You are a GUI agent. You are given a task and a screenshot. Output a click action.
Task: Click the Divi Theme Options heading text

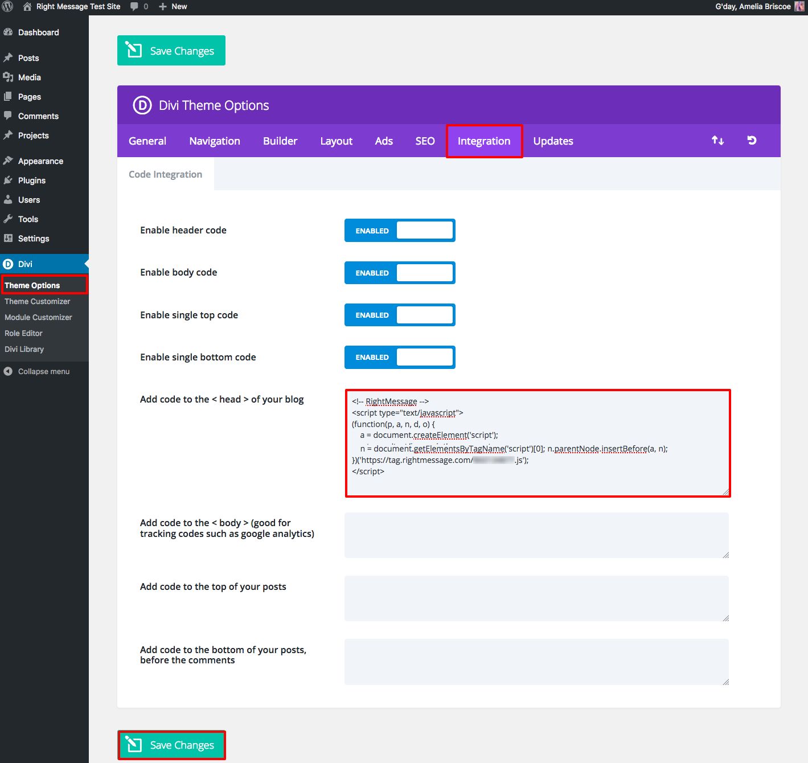click(214, 105)
